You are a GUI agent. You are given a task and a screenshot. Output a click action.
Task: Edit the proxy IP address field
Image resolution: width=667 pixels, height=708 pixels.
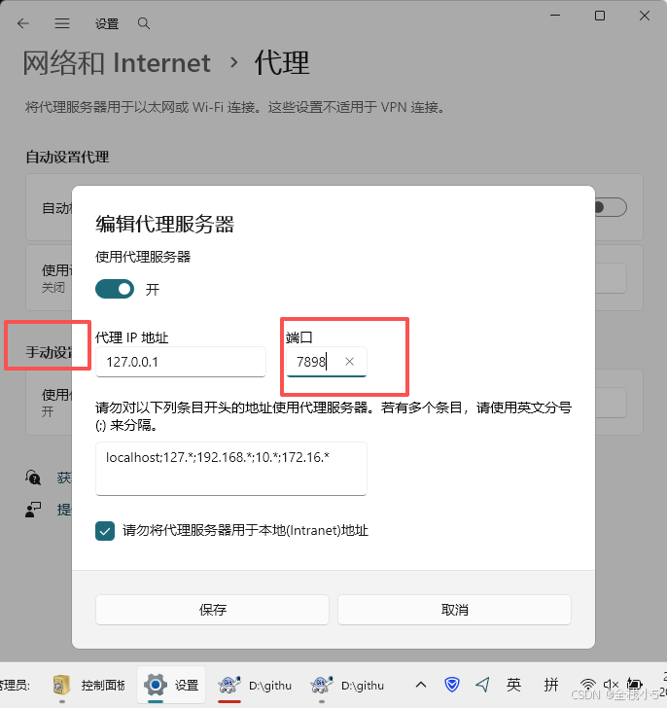(181, 362)
